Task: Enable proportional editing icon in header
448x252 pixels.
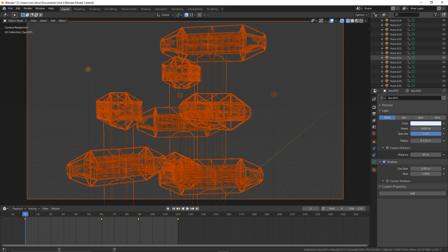Action: click(x=200, y=15)
